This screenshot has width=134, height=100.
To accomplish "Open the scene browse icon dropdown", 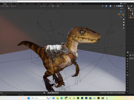I will [121, 4].
